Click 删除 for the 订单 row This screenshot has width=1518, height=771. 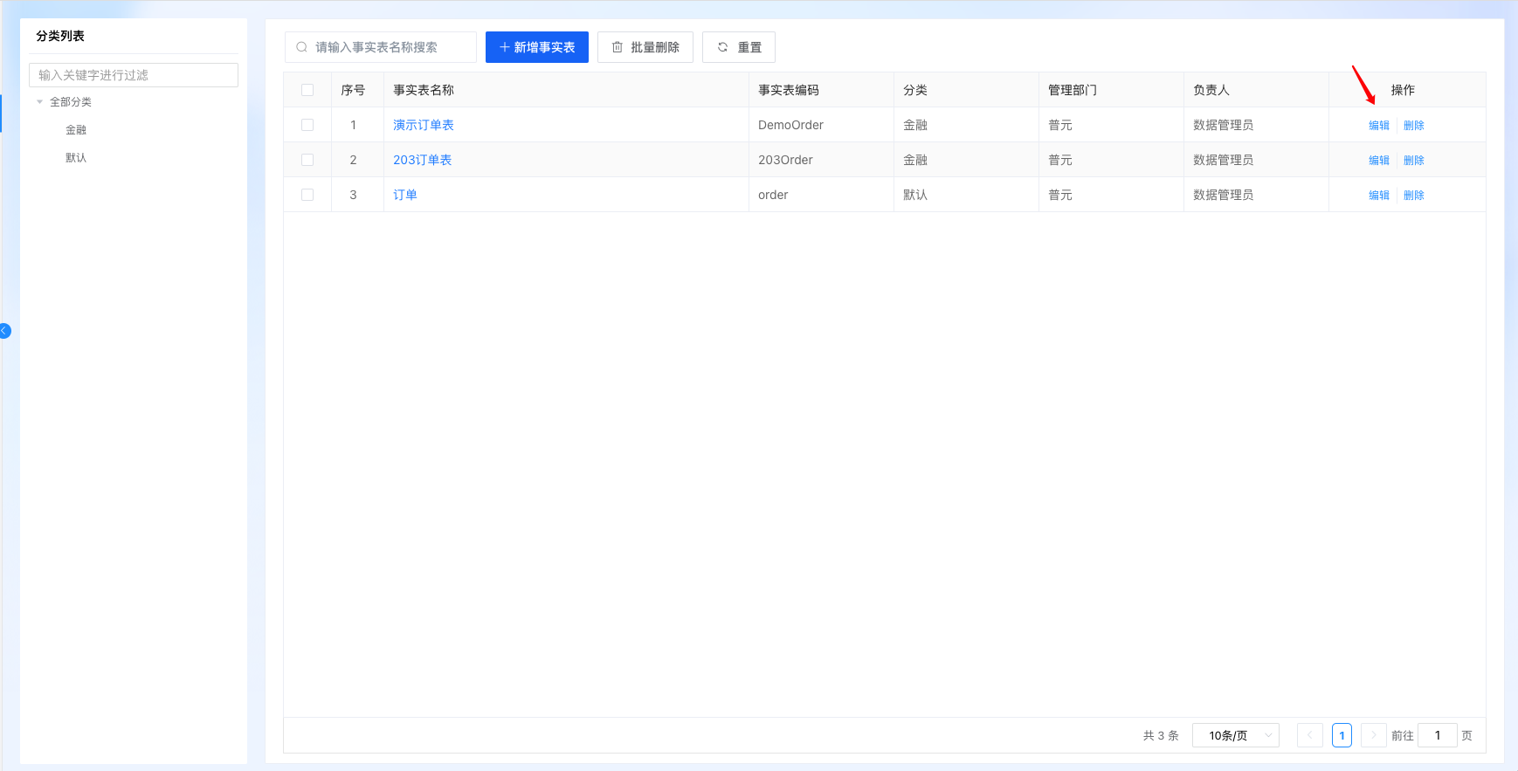(x=1413, y=195)
